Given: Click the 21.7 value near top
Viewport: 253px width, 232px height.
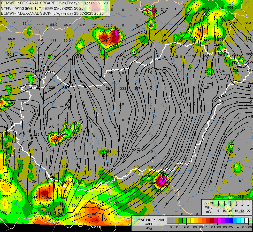Looking at the screenshot, I should 164,10.
